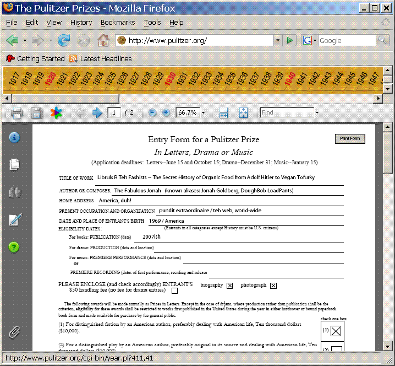Click the green Go arrow beside the address bar
The width and height of the screenshot is (395, 366).
click(290, 40)
